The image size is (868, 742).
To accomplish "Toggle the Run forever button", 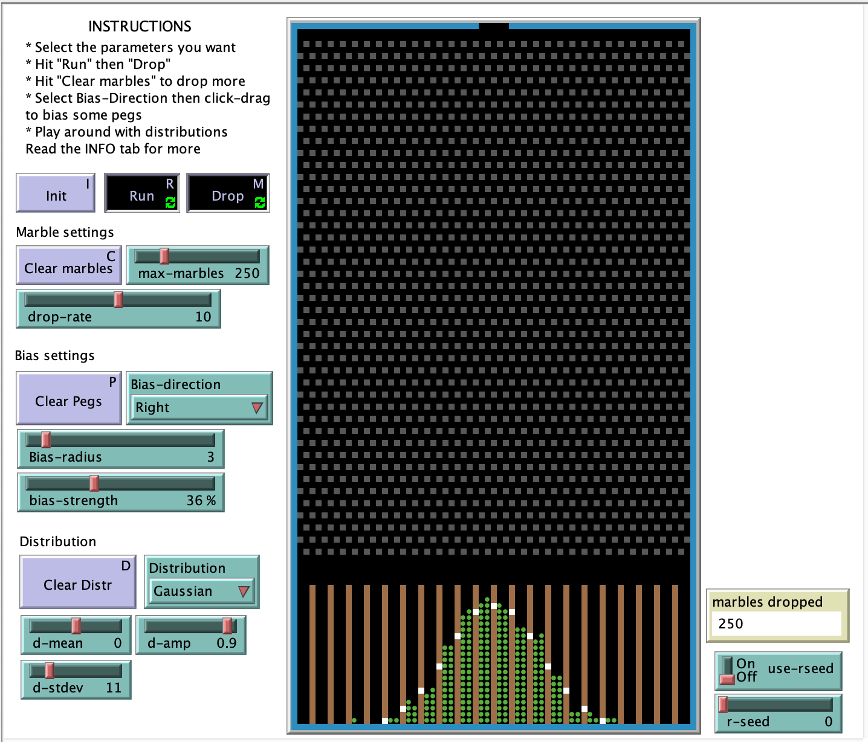I will tap(141, 193).
